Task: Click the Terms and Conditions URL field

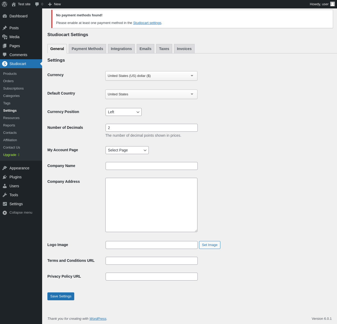Action: pyautogui.click(x=152, y=261)
